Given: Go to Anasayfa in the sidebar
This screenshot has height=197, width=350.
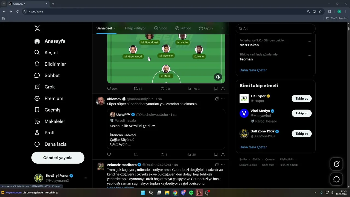Looking at the screenshot, I should (x=50, y=41).
